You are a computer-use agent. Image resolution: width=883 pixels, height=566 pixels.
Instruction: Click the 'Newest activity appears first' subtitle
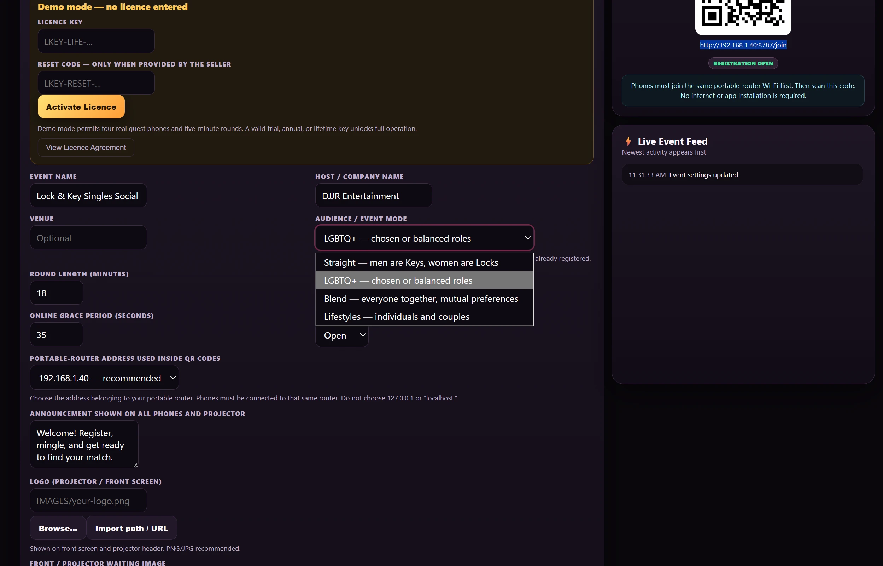(664, 152)
